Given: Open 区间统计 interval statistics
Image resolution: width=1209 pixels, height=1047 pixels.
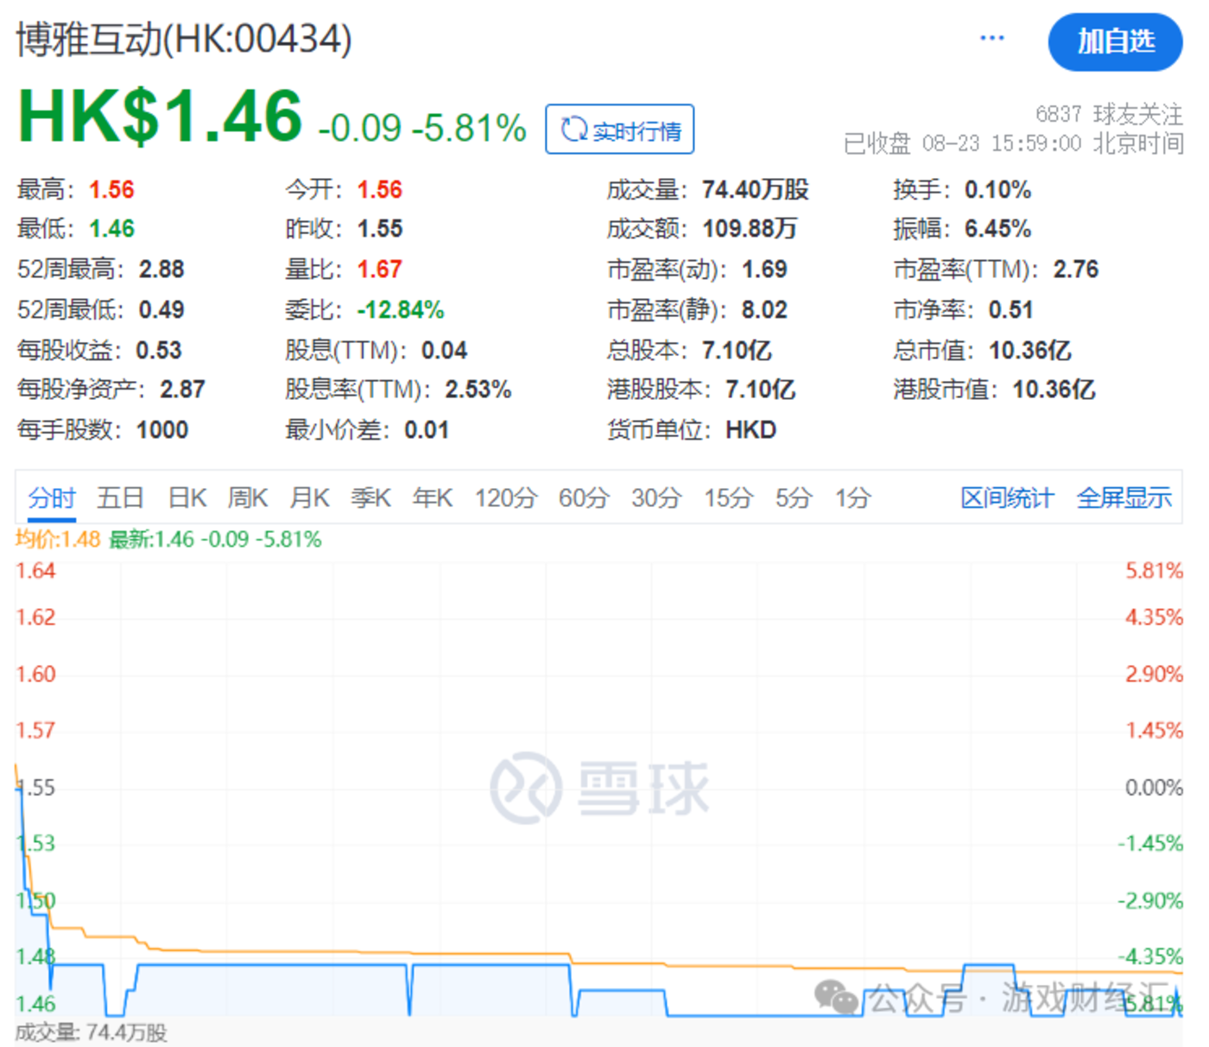Looking at the screenshot, I should (x=1006, y=498).
